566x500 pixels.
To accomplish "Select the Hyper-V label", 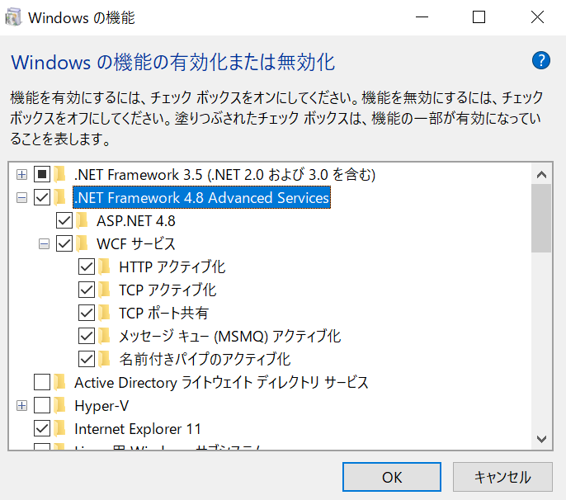I will (101, 406).
